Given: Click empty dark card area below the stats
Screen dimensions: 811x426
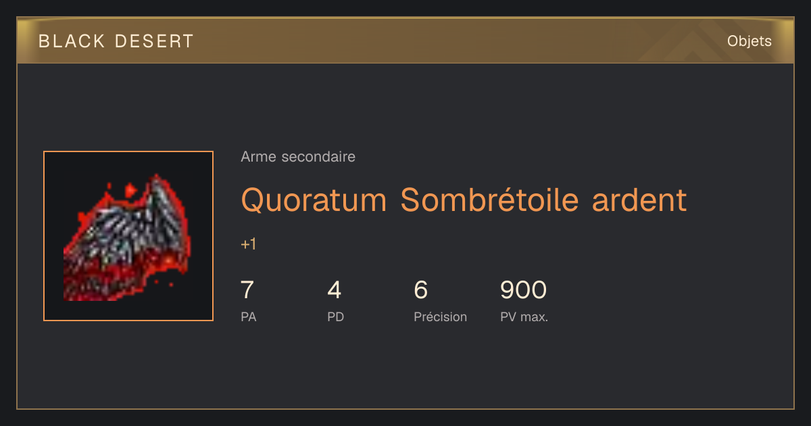Looking at the screenshot, I should (405, 369).
